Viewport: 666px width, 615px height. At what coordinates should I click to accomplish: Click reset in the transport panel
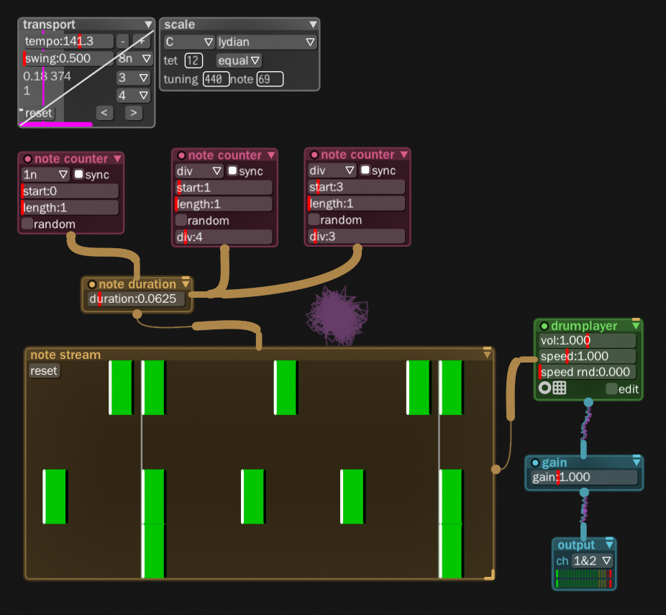[x=38, y=113]
